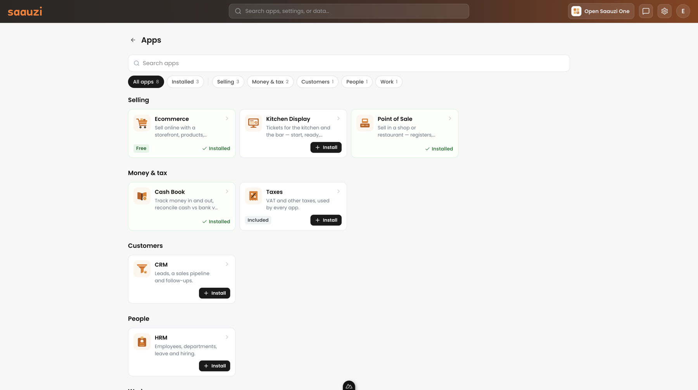Click the Point of Sale title

click(395, 119)
